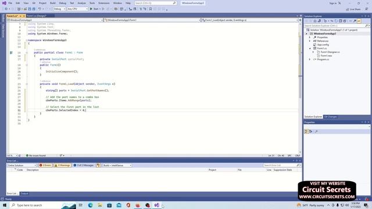Switch to the Git Changes tab
This screenshot has height=209, width=372.
330,117
